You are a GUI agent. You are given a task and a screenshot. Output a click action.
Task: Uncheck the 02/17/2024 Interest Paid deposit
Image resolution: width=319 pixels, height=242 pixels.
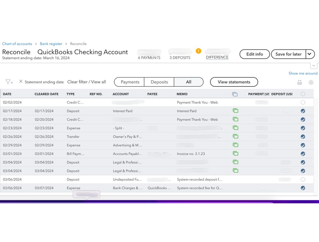(x=303, y=111)
